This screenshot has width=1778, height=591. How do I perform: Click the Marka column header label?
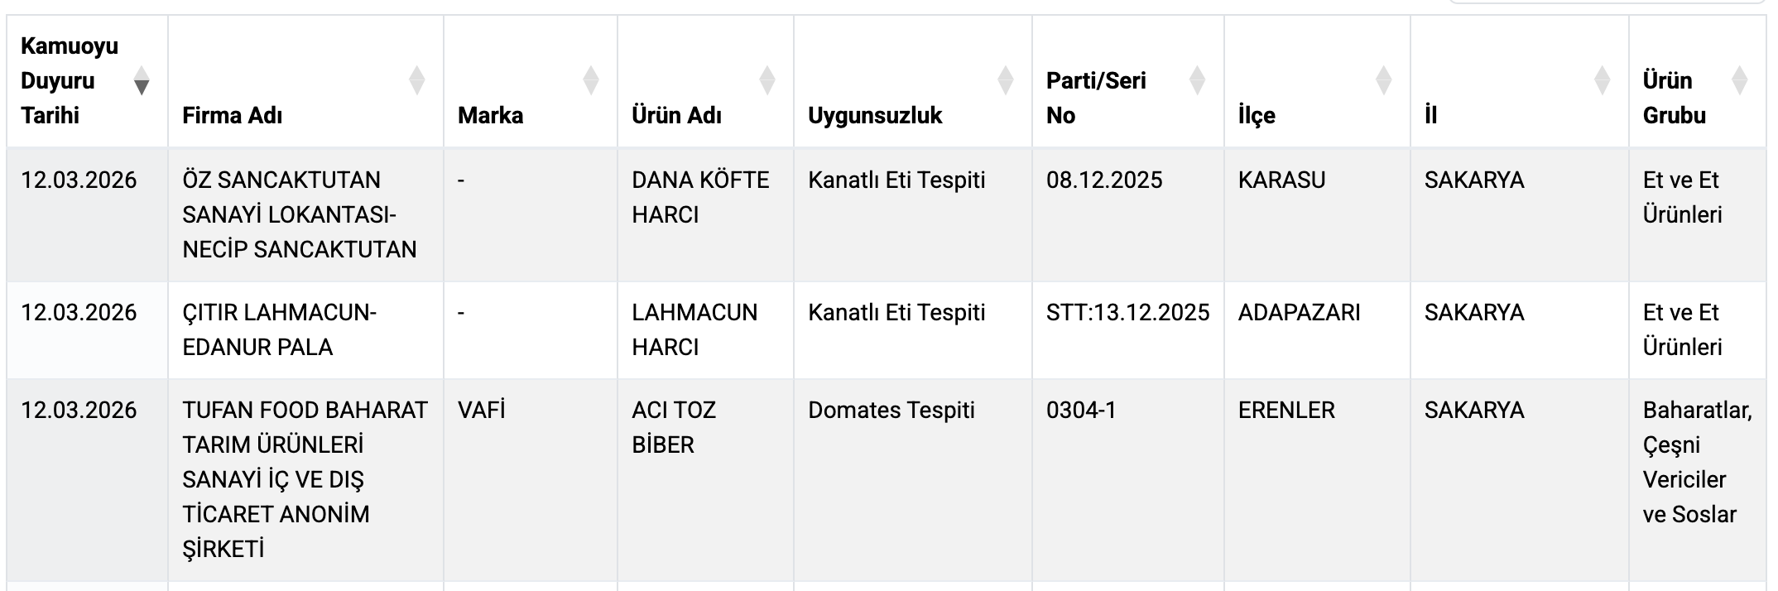(x=490, y=115)
